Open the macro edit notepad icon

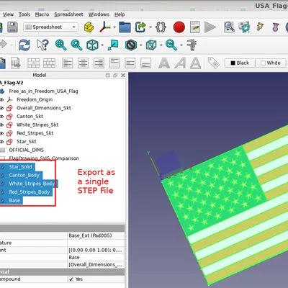[x=195, y=27]
